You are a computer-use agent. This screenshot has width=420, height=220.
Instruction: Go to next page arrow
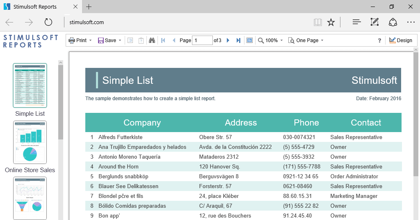pyautogui.click(x=228, y=40)
